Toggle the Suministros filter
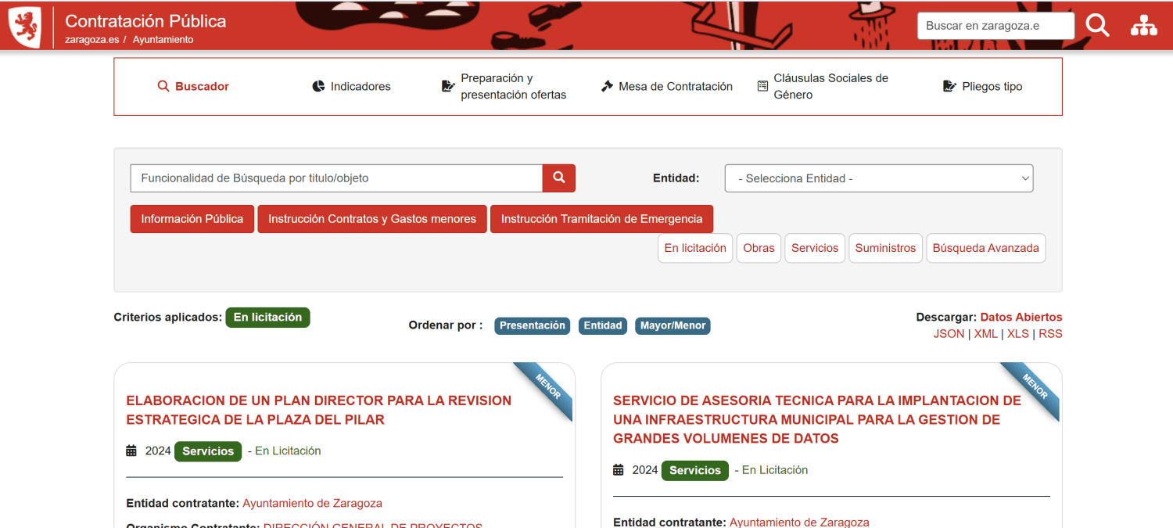This screenshot has height=528, width=1173. click(885, 248)
